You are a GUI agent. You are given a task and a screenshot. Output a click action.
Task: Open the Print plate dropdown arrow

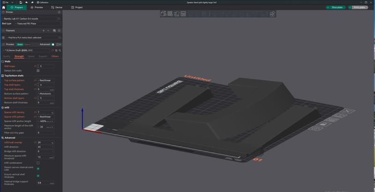tap(350, 8)
